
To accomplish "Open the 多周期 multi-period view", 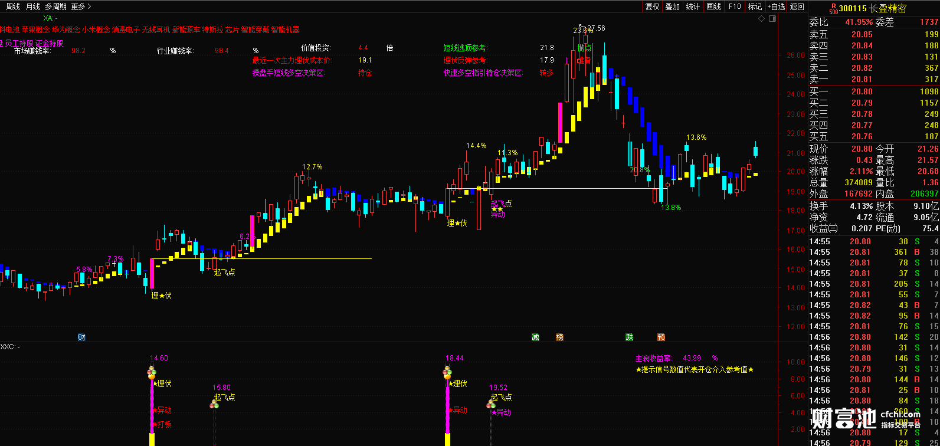I will tap(55, 6).
